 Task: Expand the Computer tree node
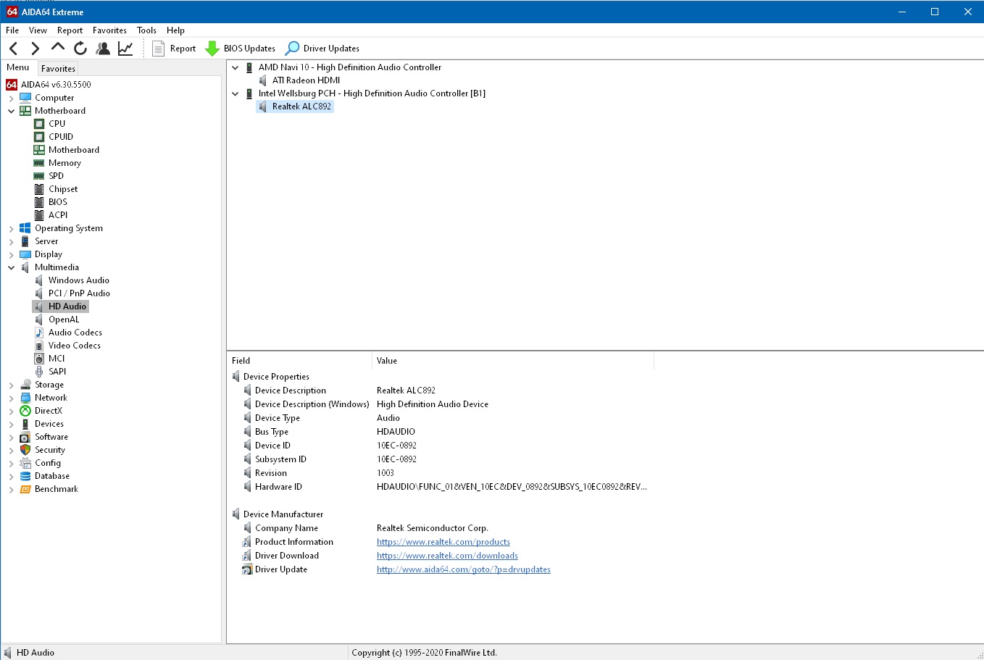coord(12,98)
